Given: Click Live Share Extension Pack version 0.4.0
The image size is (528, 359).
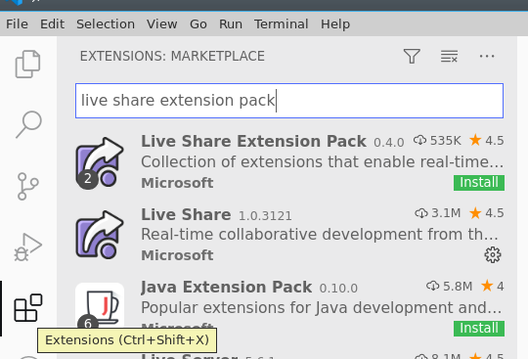Looking at the screenshot, I should [389, 143].
